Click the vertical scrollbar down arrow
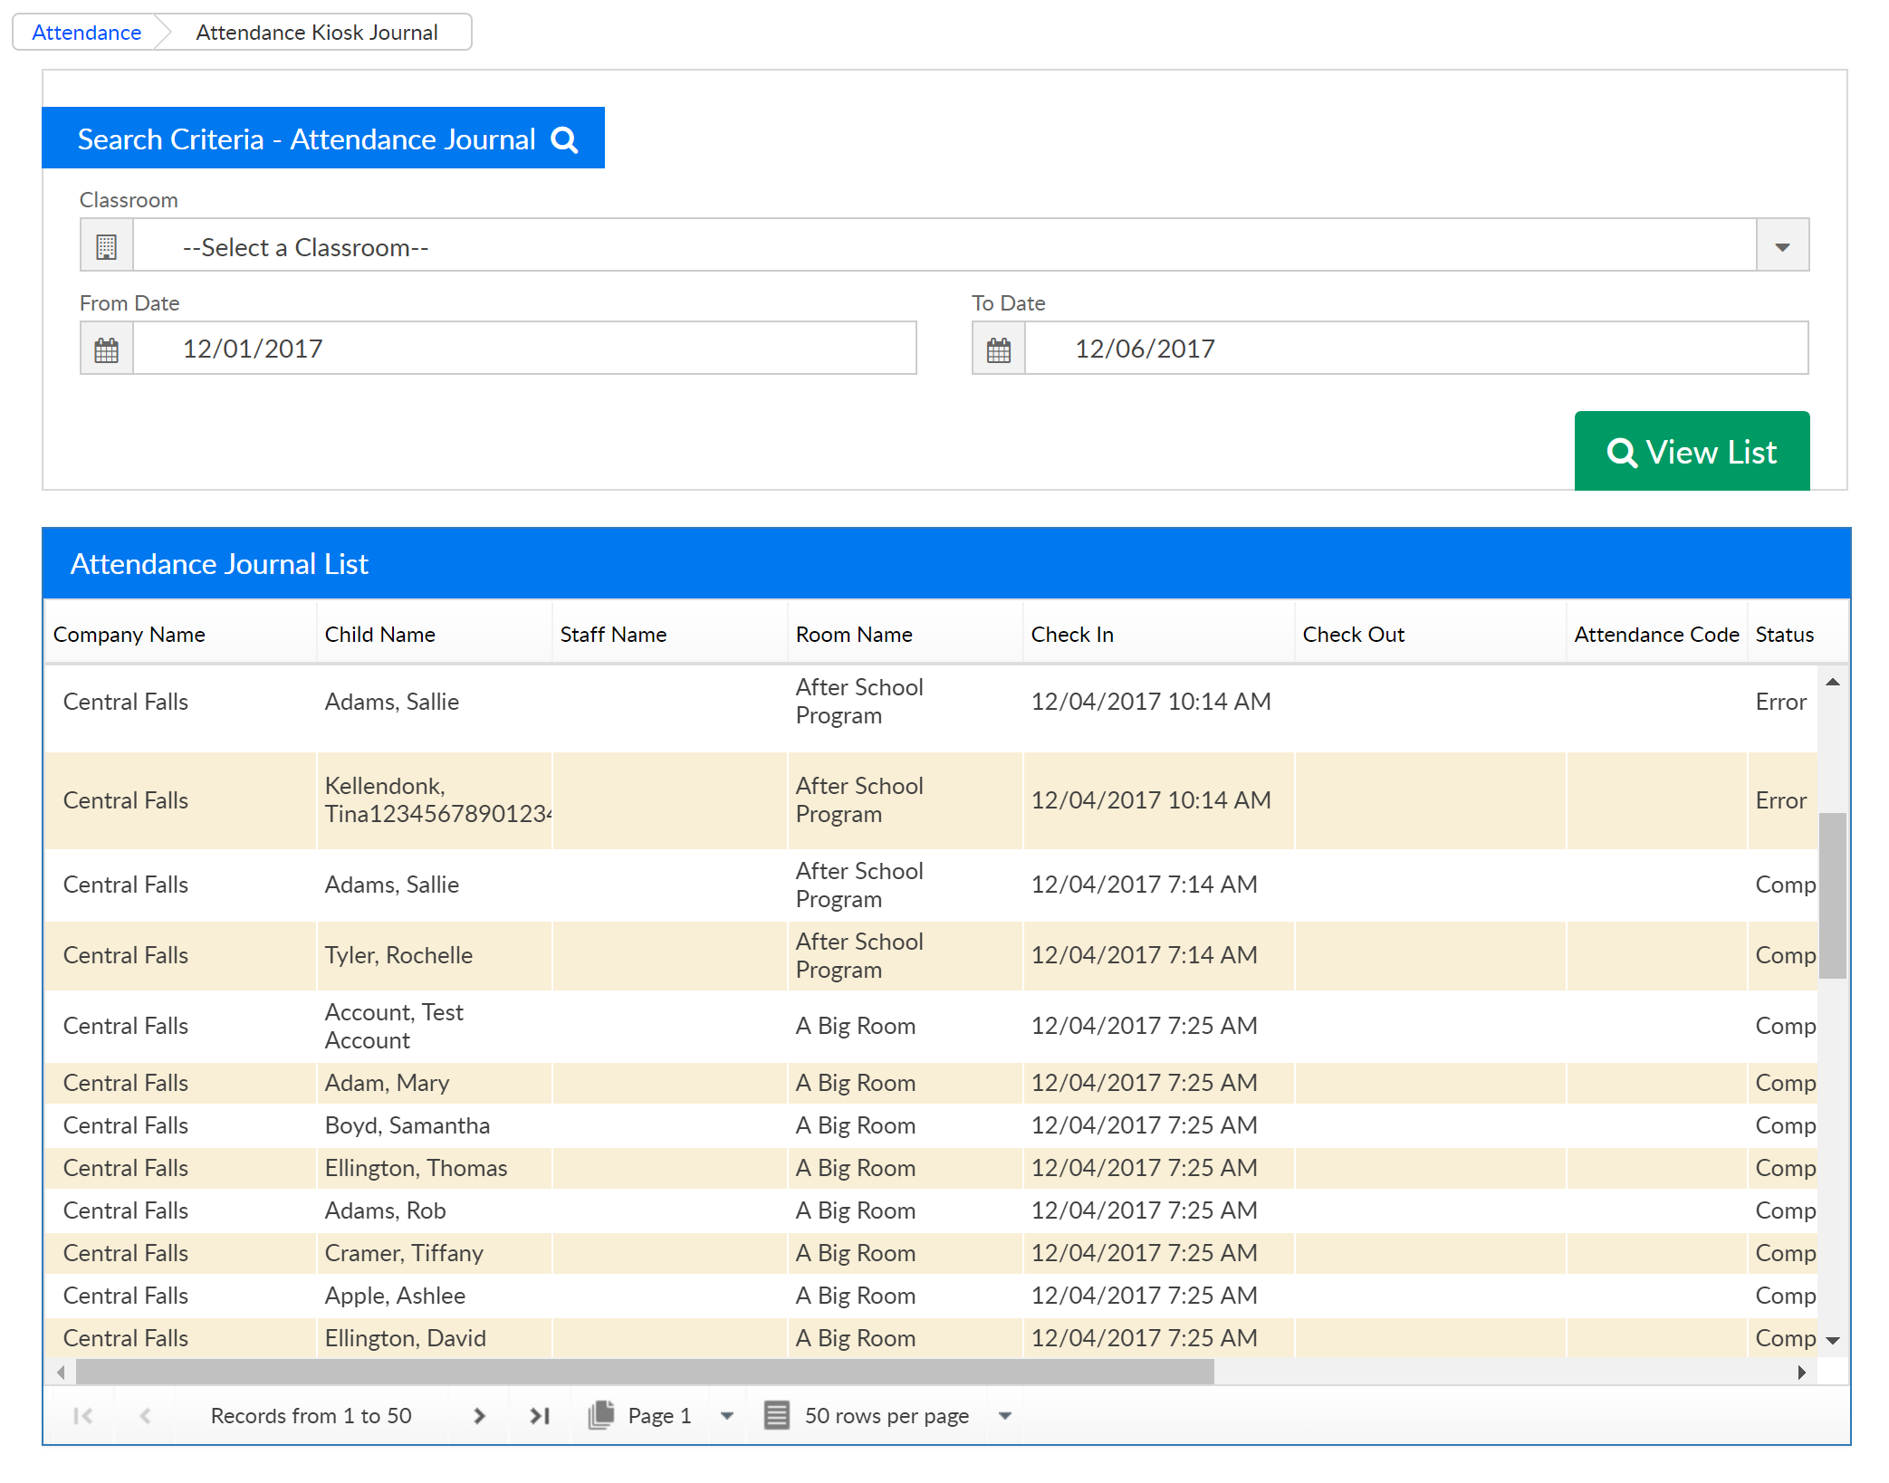This screenshot has height=1483, width=1889. pos(1833,1341)
